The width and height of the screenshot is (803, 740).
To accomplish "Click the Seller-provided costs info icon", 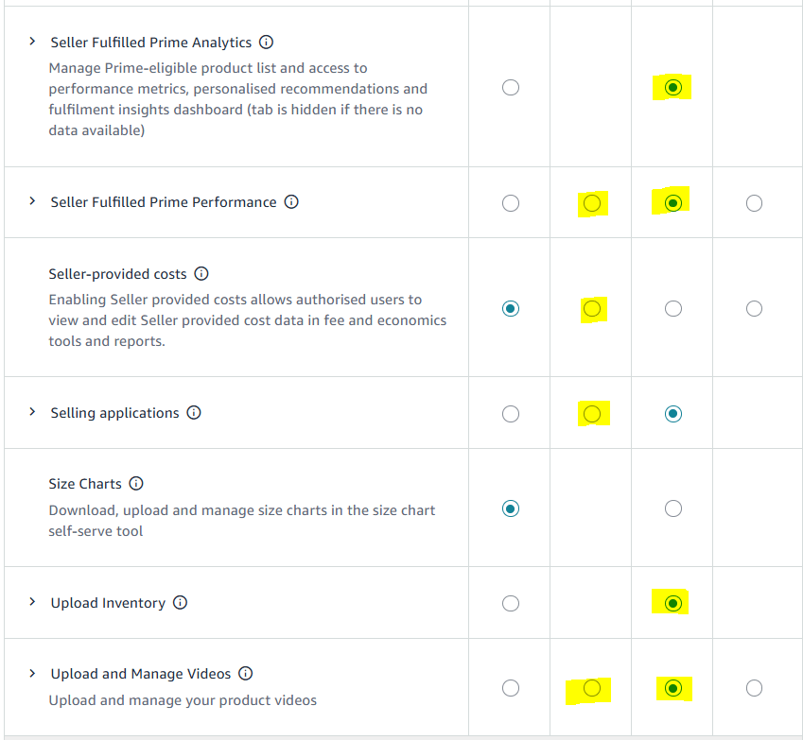I will tap(201, 274).
